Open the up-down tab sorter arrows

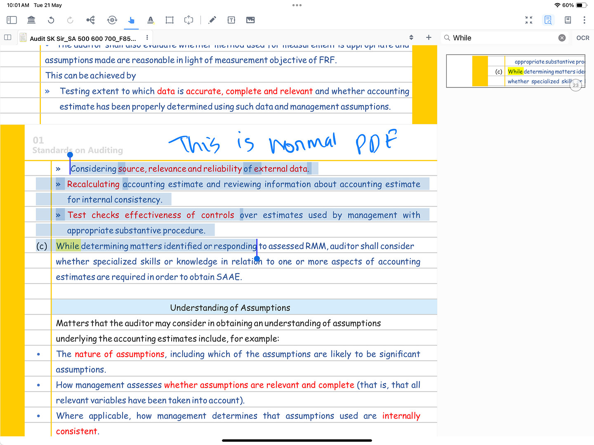(x=411, y=38)
